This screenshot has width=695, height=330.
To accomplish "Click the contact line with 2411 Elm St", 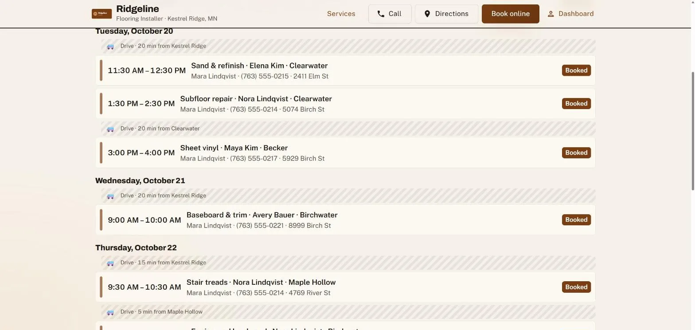I will [x=260, y=76].
